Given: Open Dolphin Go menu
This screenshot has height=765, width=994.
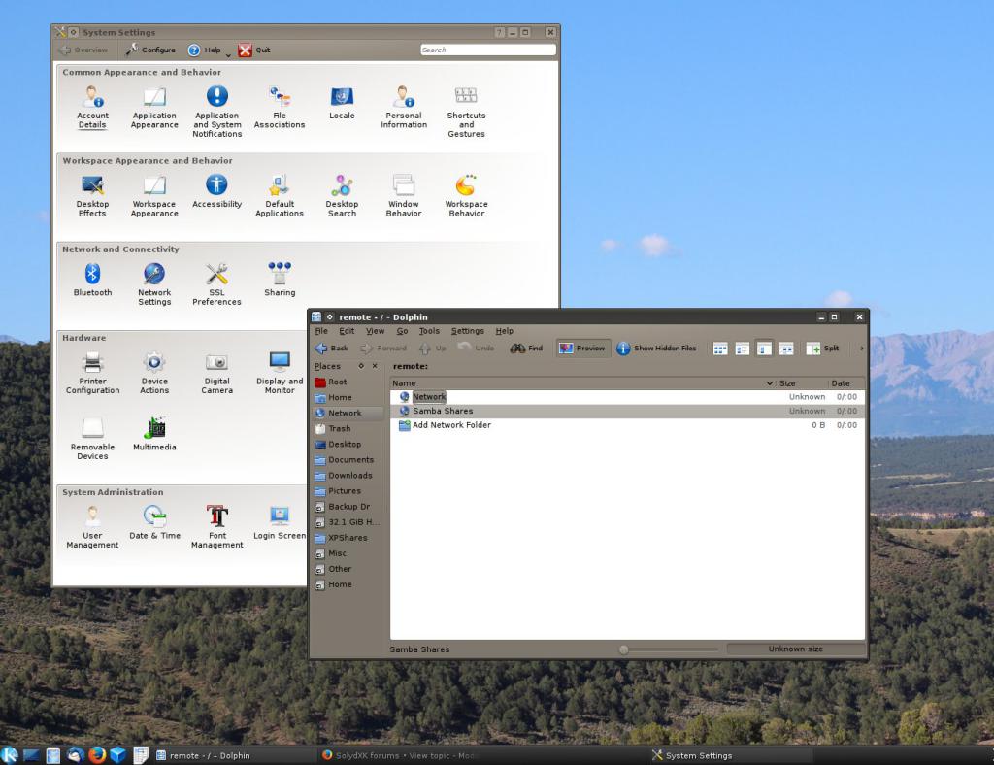Looking at the screenshot, I should (402, 331).
